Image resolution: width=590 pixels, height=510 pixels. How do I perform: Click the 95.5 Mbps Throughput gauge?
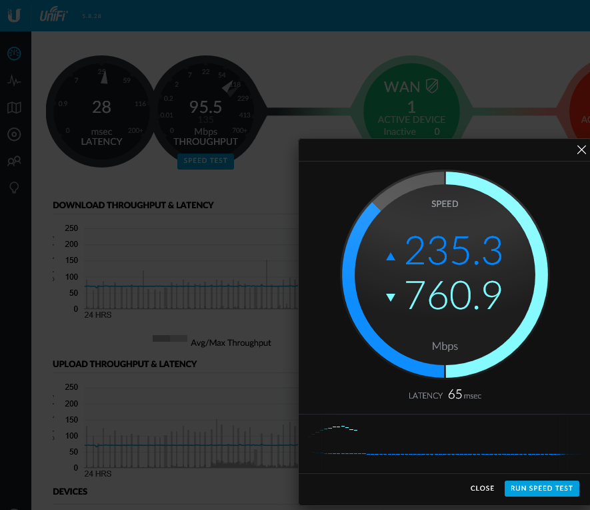(x=205, y=110)
